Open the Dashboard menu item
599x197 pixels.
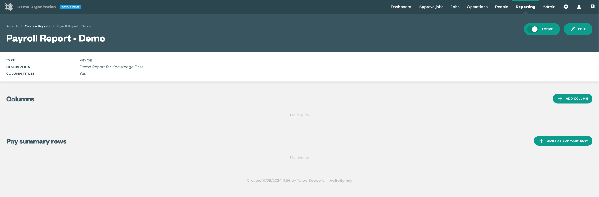(x=401, y=7)
